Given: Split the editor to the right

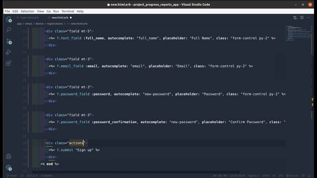Looking at the screenshot, I should pos(302,18).
